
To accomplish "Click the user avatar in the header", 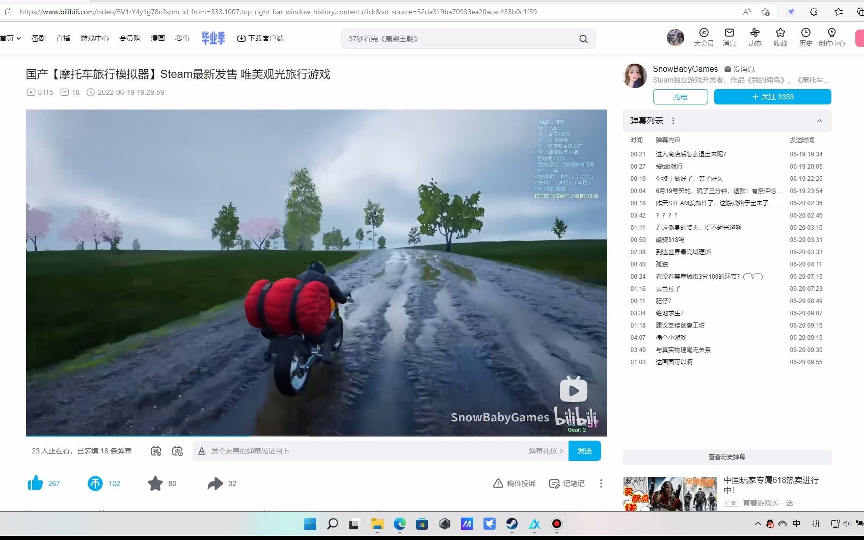I will click(x=676, y=38).
